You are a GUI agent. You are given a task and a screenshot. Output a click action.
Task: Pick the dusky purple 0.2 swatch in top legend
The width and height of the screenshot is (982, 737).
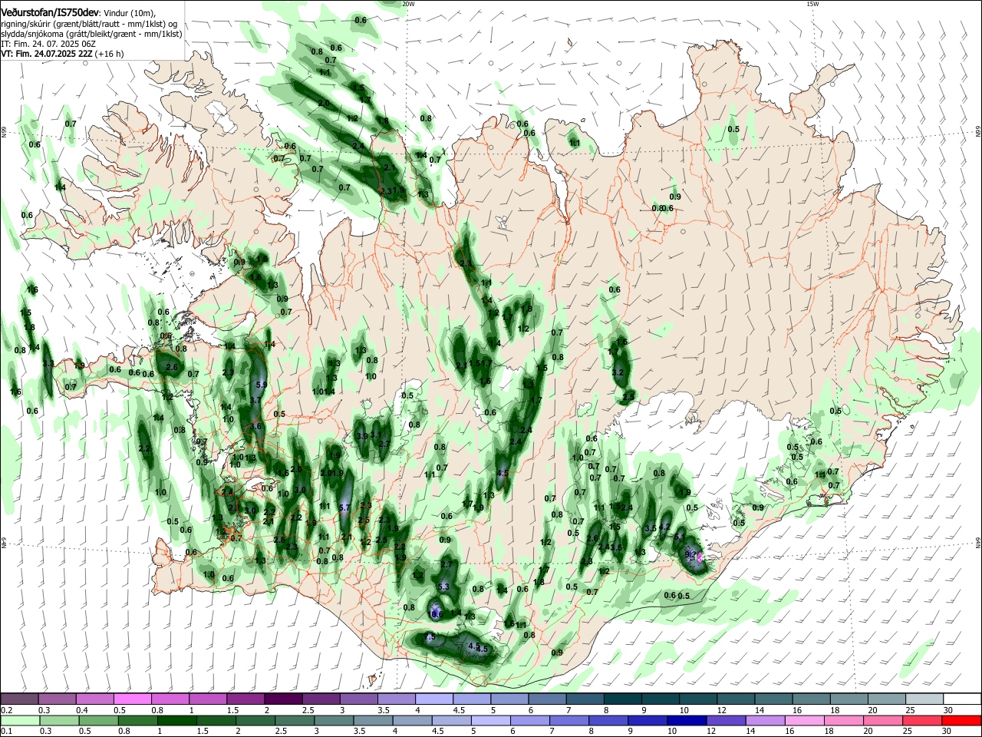pos(19,699)
